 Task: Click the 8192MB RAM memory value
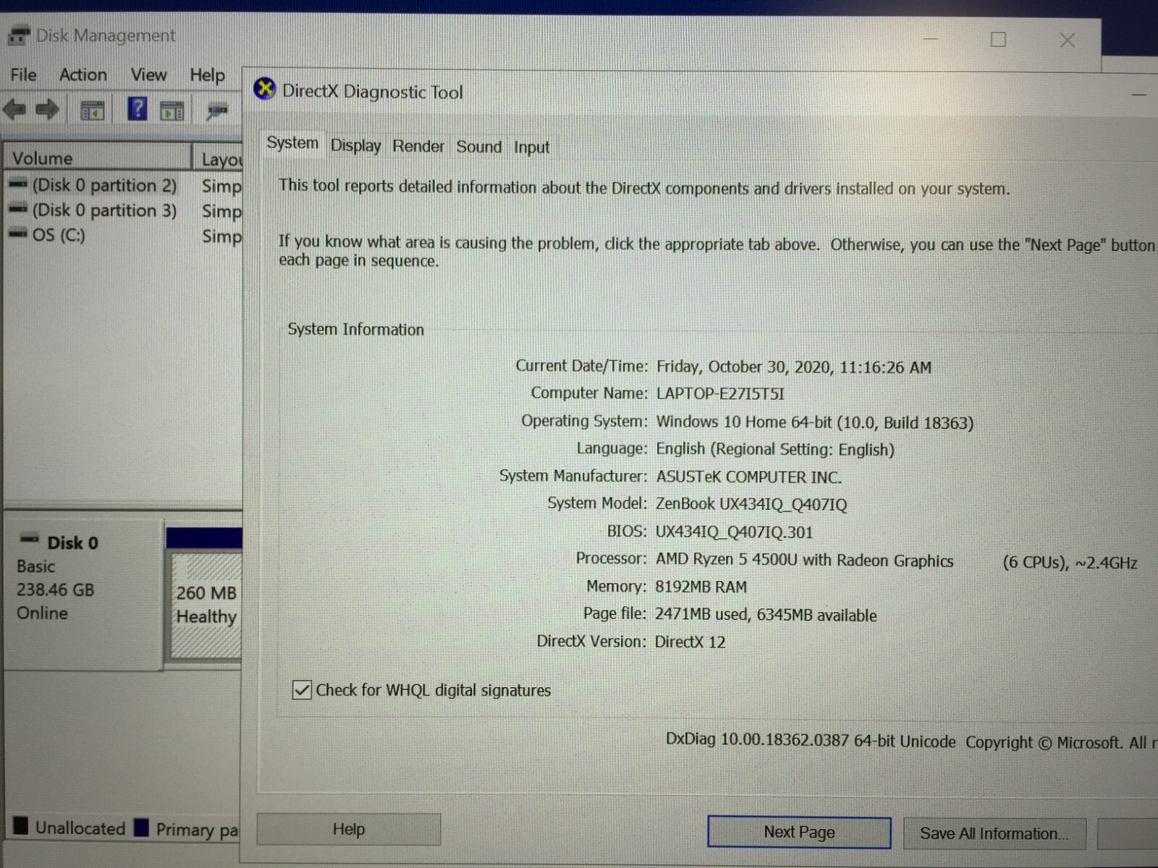click(701, 587)
